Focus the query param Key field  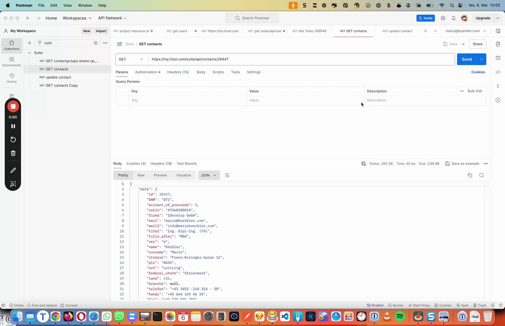tap(188, 101)
